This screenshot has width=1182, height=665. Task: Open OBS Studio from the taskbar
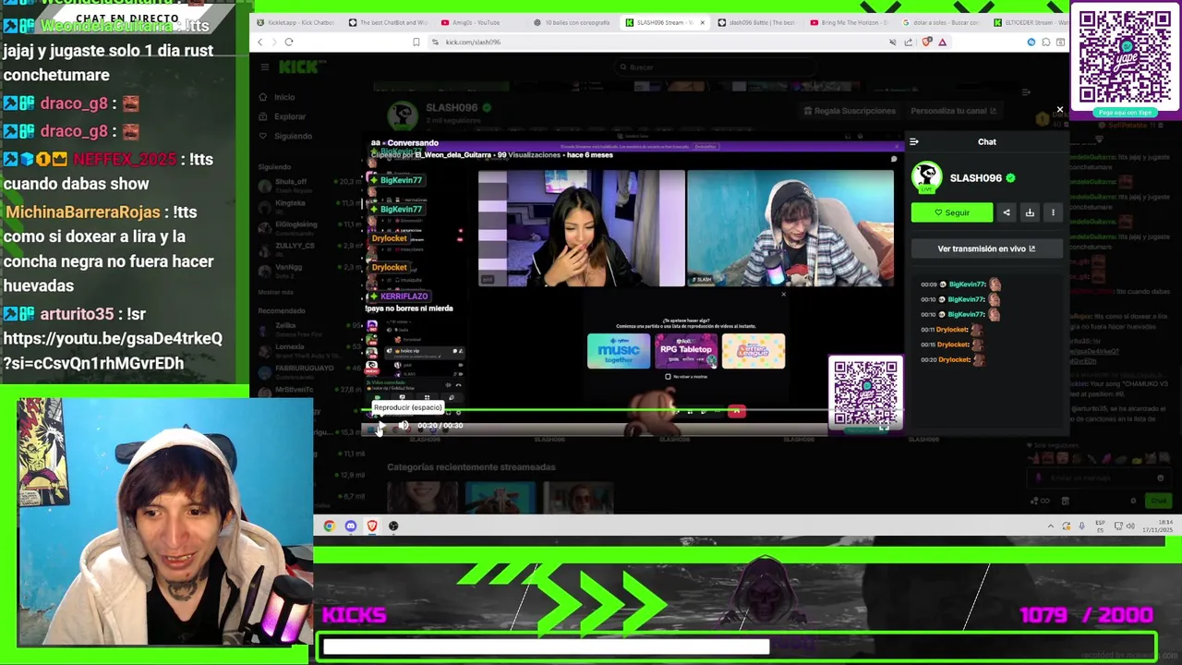point(393,526)
